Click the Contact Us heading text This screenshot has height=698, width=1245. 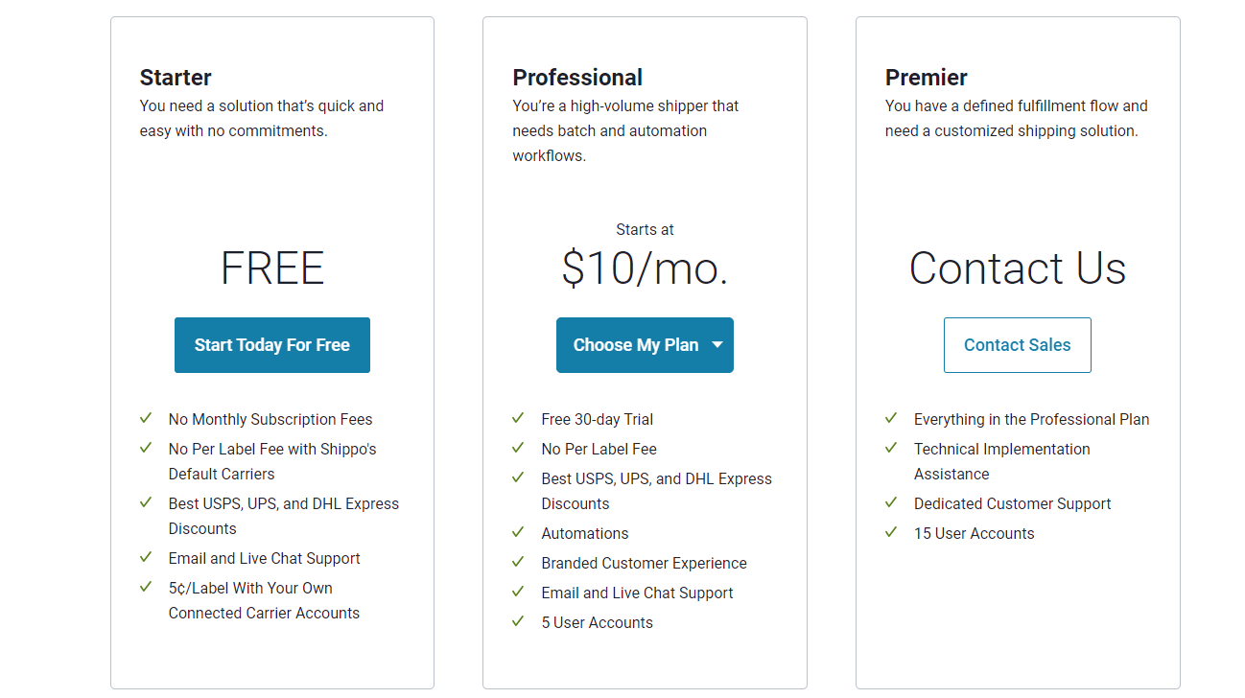(1018, 268)
